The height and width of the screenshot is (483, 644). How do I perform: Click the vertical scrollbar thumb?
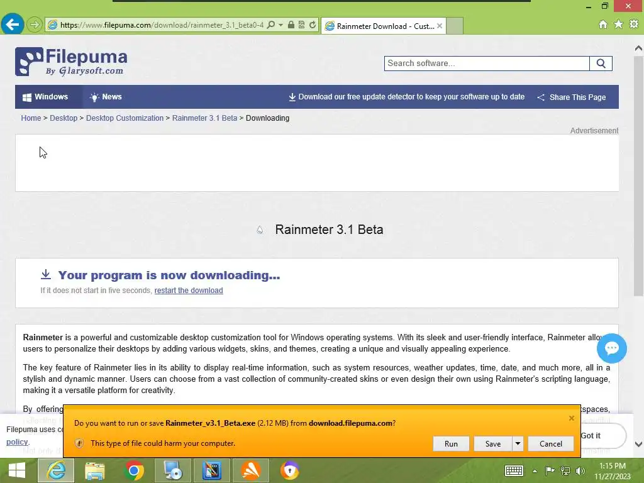[638, 176]
